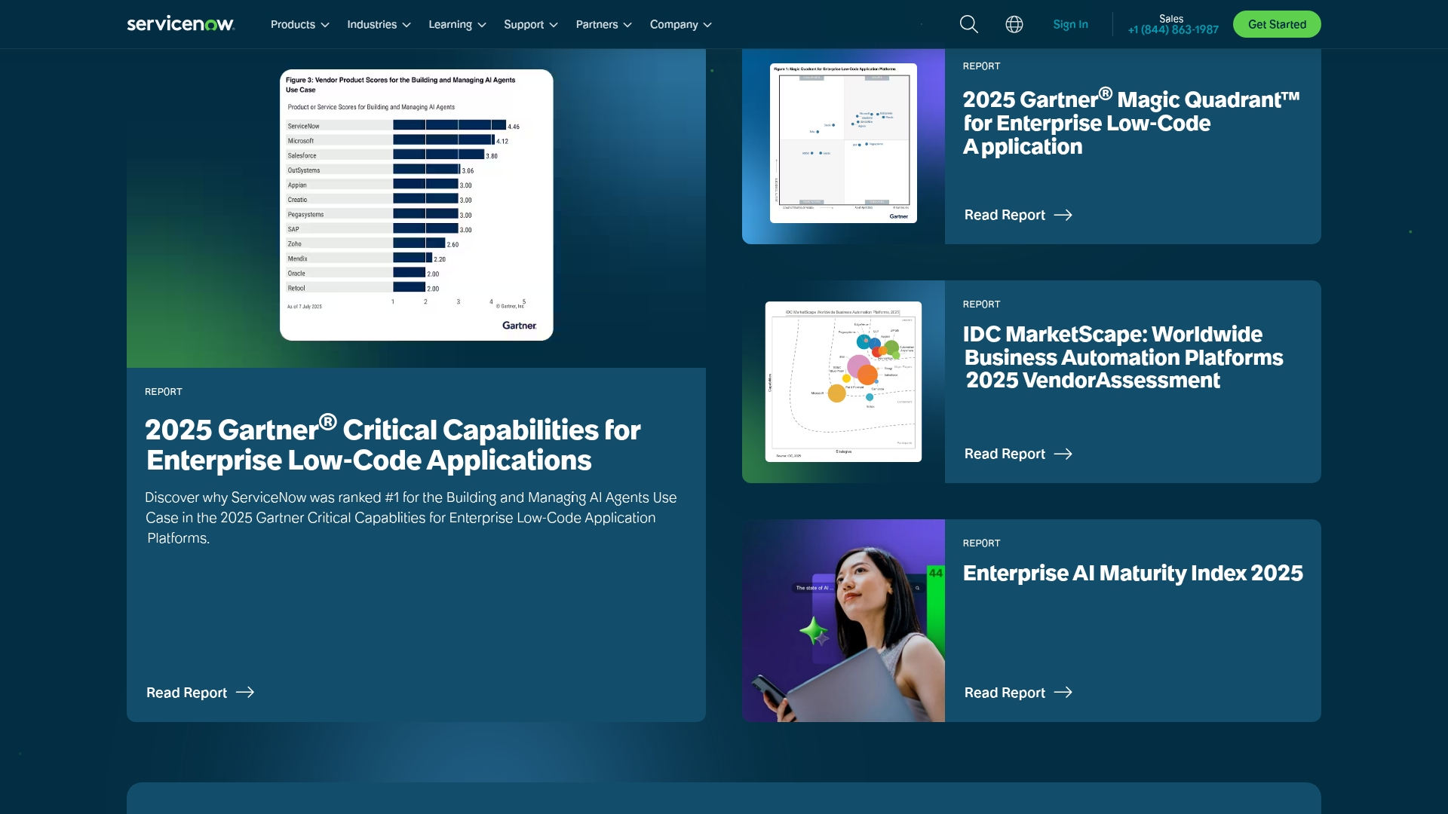Expand the Products dropdown menu
The height and width of the screenshot is (814, 1448).
click(x=299, y=24)
